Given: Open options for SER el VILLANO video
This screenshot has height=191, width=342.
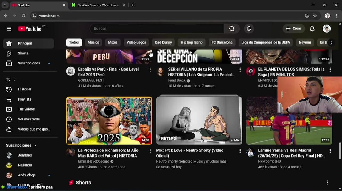Looking at the screenshot, I should (240, 70).
